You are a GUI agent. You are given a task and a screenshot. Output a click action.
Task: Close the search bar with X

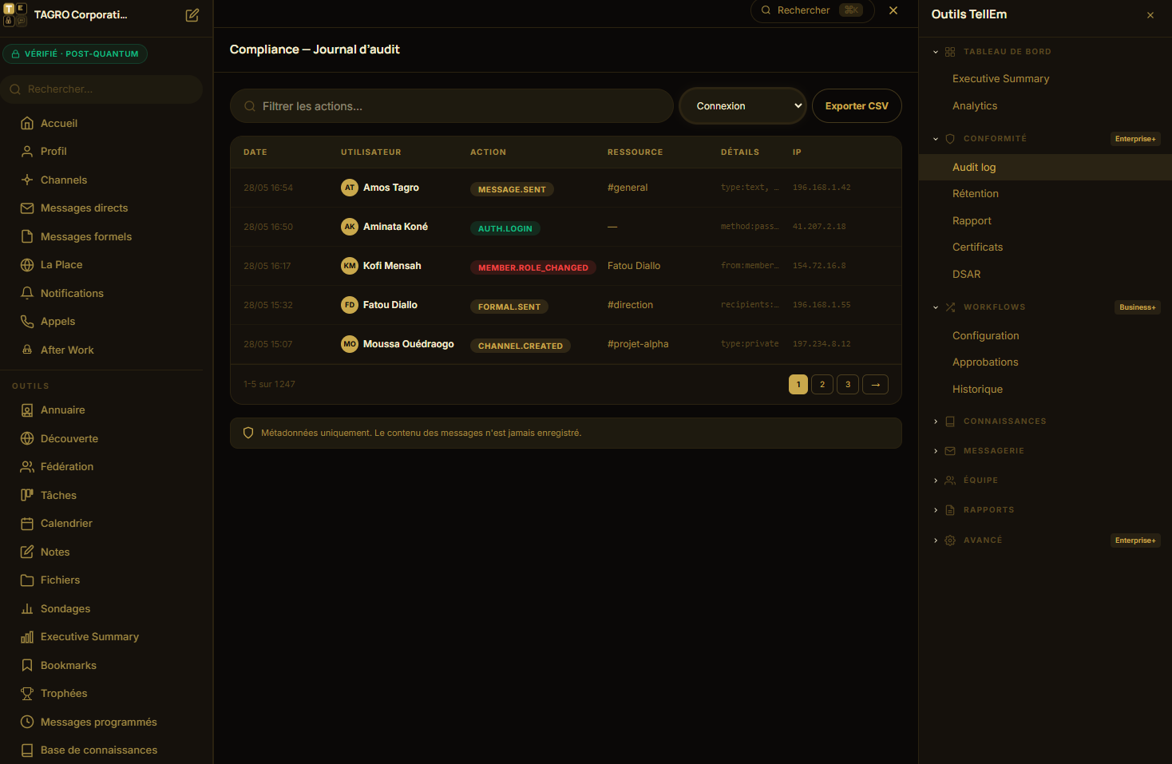(x=893, y=10)
